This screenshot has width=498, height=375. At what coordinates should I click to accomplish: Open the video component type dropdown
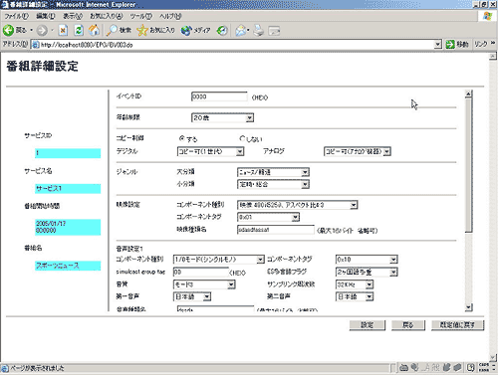[x=298, y=205]
